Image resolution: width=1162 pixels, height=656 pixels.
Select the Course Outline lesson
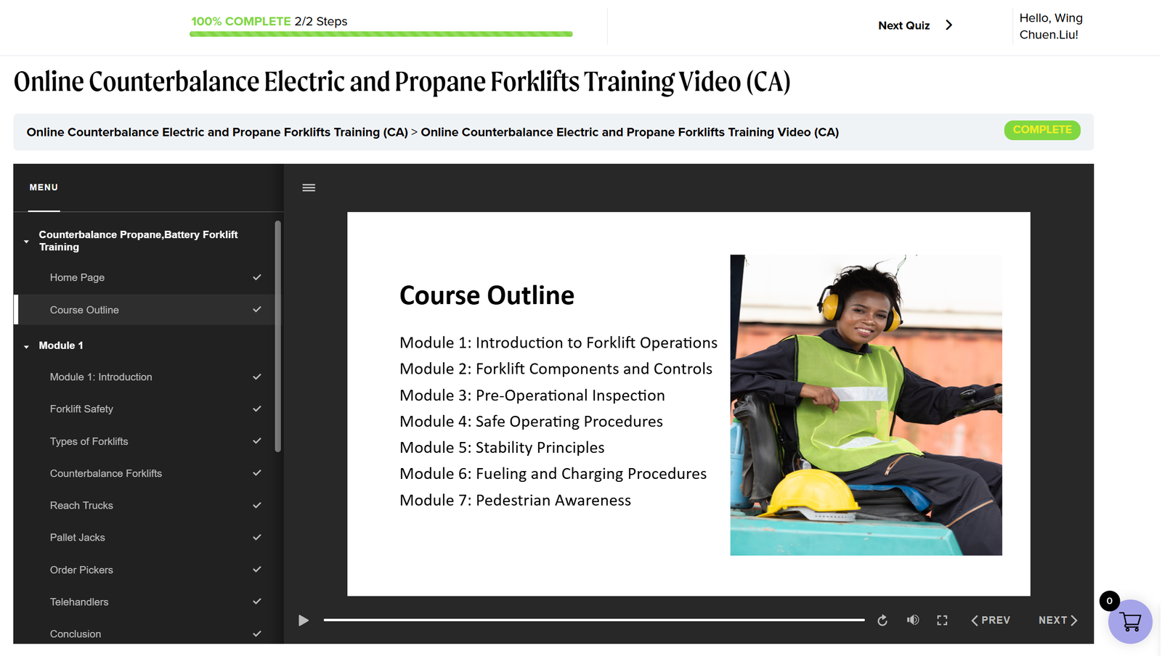[x=144, y=310]
